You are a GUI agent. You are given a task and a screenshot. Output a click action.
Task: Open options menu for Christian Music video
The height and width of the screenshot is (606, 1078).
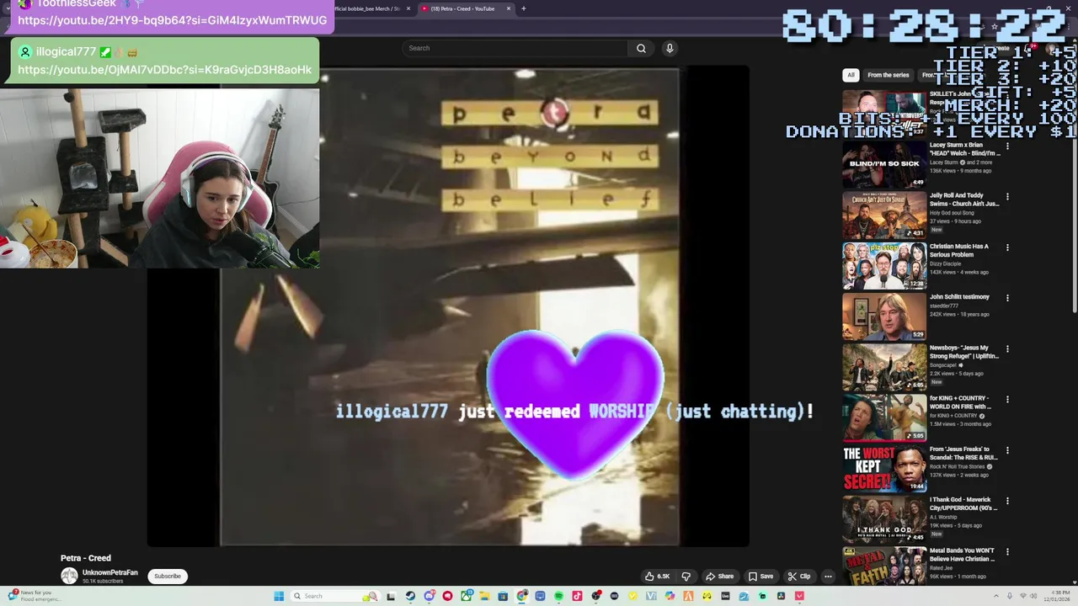1007,247
